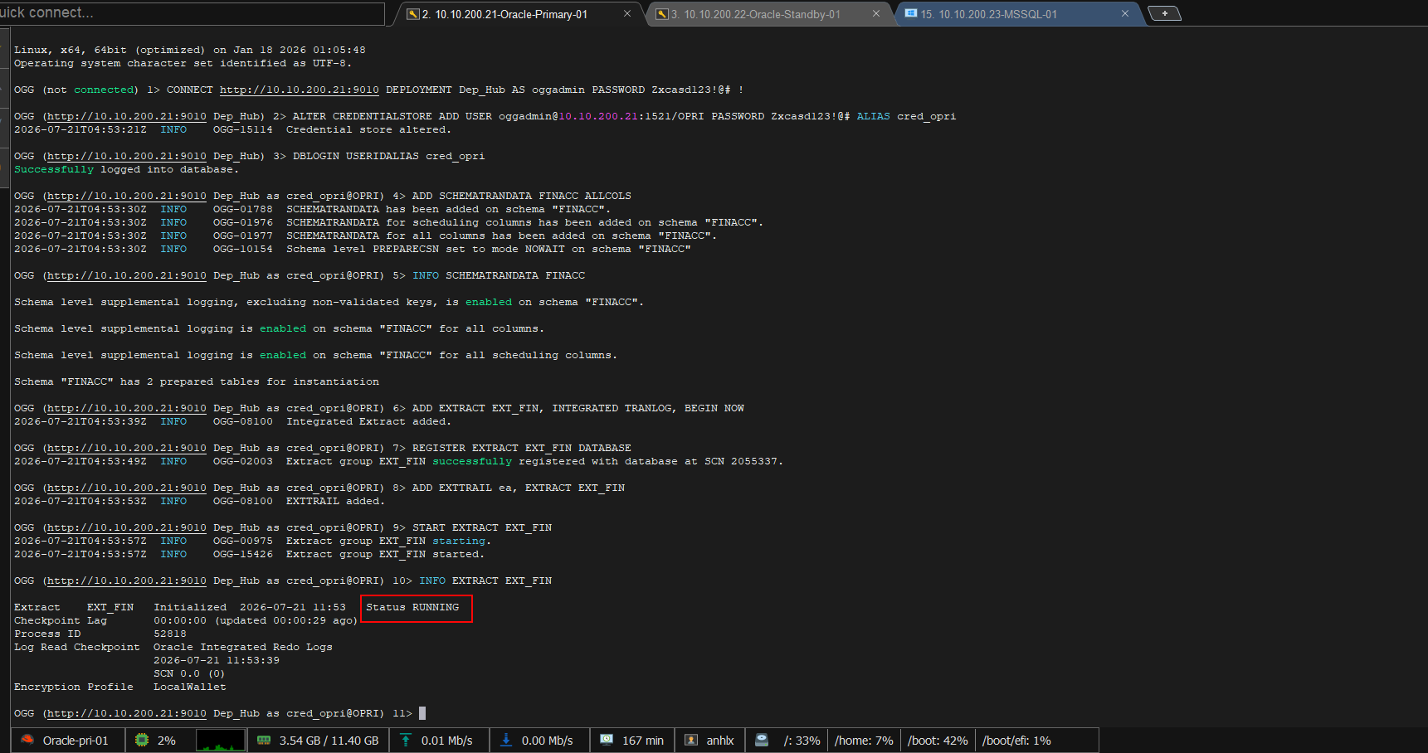Image resolution: width=1428 pixels, height=753 pixels.
Task: Click the CPU chip icon in status bar
Action: pos(142,740)
